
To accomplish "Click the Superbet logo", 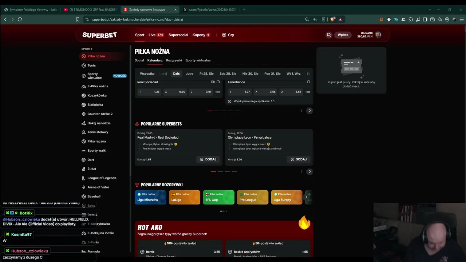I will 99,35.
